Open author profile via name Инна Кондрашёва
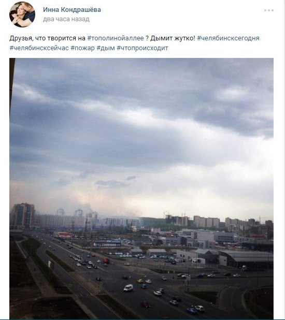Screen dimensions: 285x320 72,10
